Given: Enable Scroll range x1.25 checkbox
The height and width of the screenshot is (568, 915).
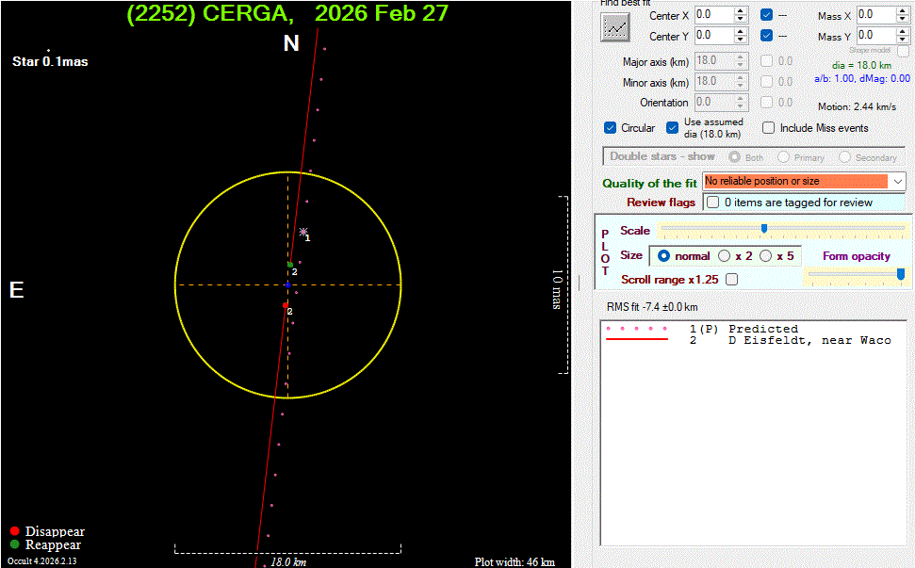Looking at the screenshot, I should pyautogui.click(x=731, y=280).
